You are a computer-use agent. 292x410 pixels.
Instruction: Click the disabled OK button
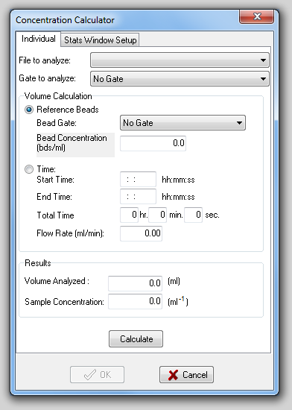[97, 375]
